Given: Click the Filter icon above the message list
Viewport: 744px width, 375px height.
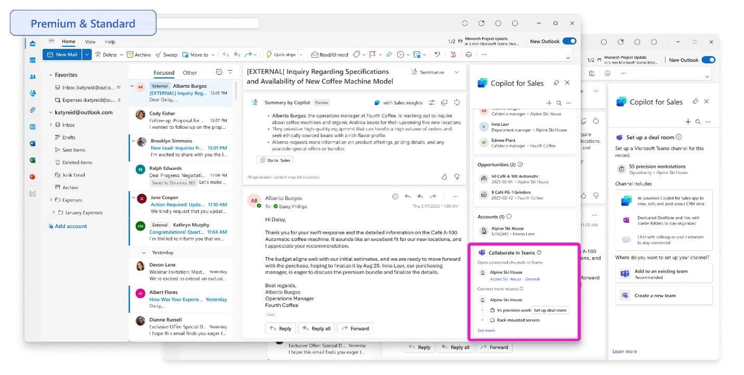Looking at the screenshot, I should pyautogui.click(x=230, y=72).
